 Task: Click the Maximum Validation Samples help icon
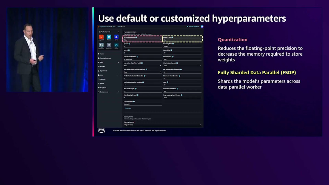143,82
